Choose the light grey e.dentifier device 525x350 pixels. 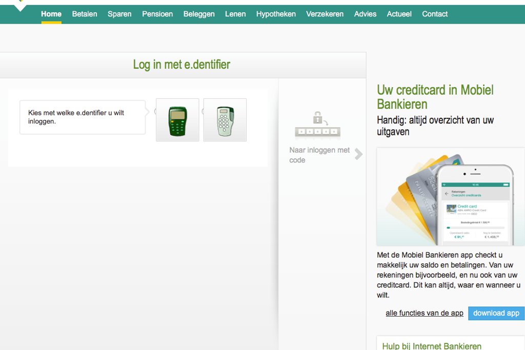[225, 120]
